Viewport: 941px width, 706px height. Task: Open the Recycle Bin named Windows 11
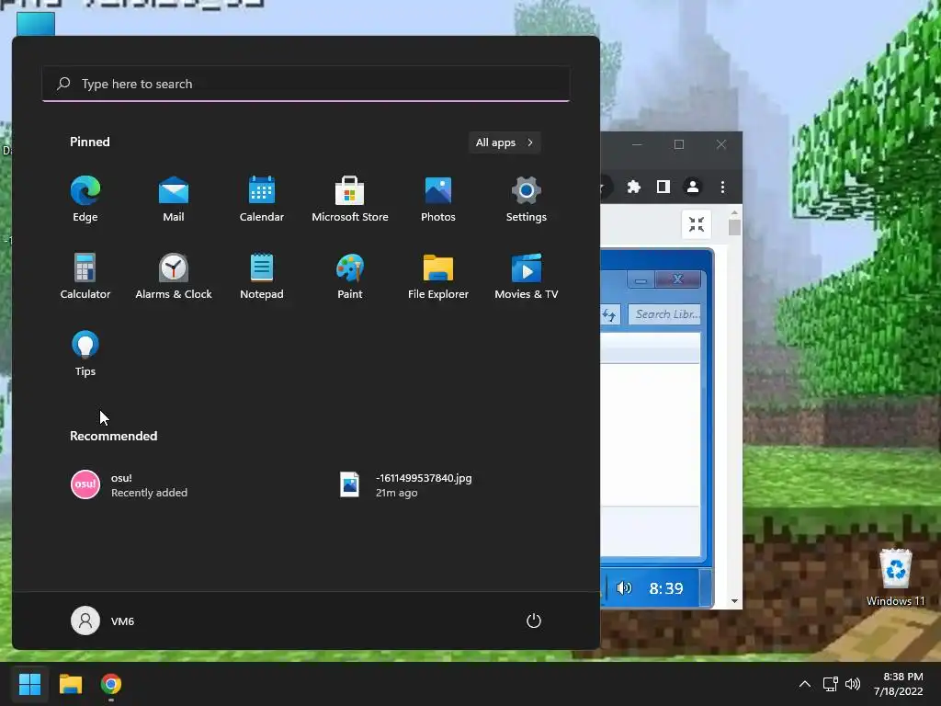click(895, 577)
